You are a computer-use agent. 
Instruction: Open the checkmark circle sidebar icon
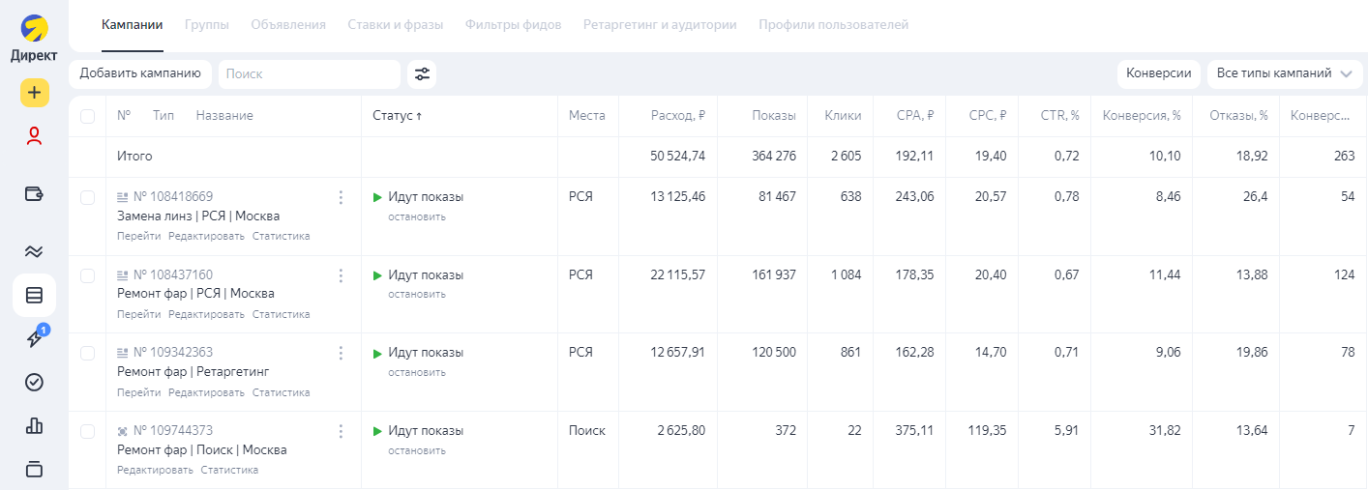[34, 383]
